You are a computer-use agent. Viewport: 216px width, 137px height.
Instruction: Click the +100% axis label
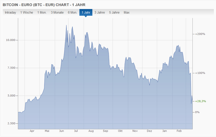200,73
